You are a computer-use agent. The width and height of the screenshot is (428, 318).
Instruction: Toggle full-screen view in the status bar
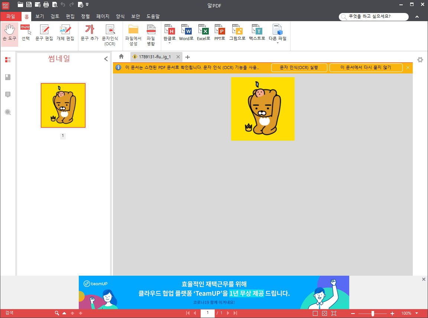click(334, 314)
